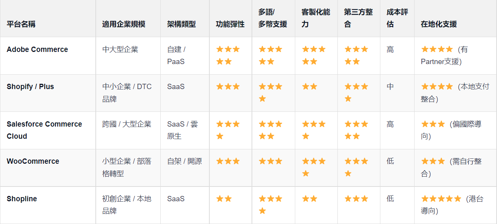The height and width of the screenshot is (224, 497).
Task: Click WooCommerce architecture cell 自架 / 開源
Action: click(x=185, y=161)
